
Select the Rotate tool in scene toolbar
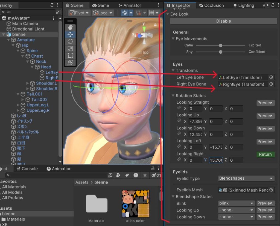click(x=70, y=41)
